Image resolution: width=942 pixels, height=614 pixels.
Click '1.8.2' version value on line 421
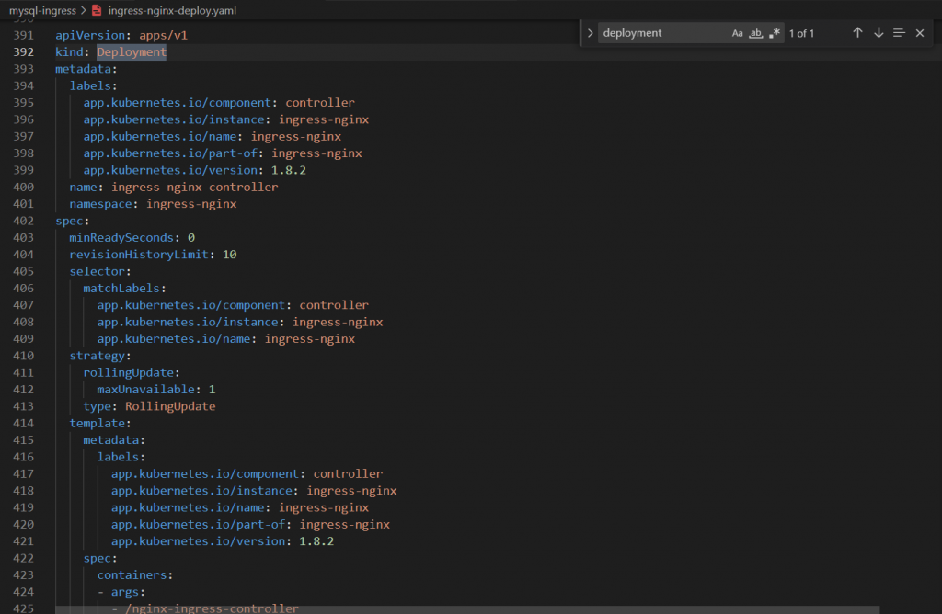click(x=316, y=541)
